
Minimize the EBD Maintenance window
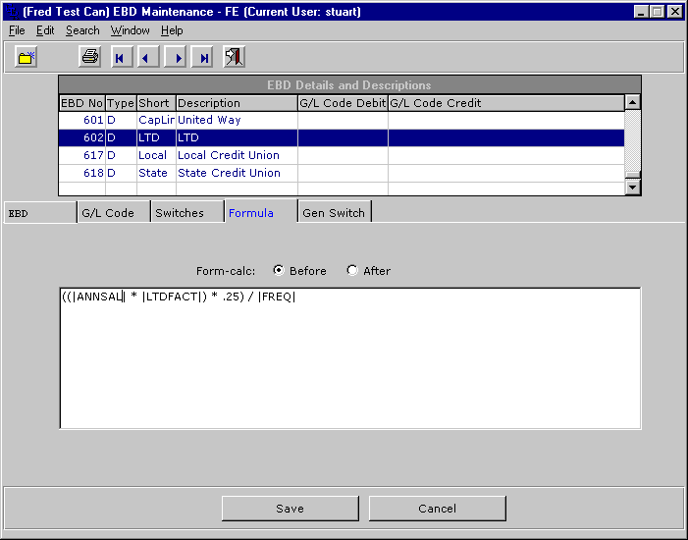[x=641, y=12]
